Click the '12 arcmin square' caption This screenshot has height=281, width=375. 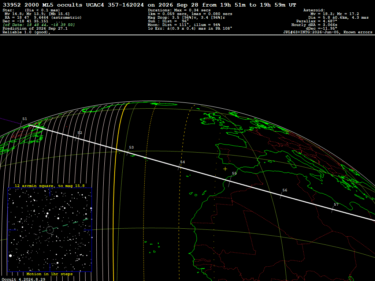[x=49, y=186]
